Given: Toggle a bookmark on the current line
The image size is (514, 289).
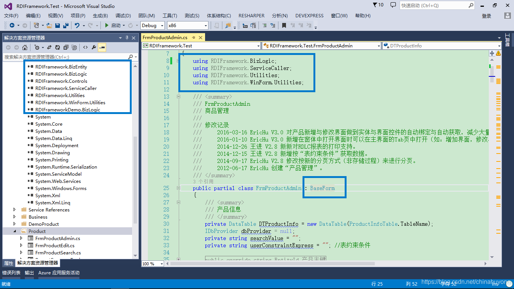Looking at the screenshot, I should 284,25.
